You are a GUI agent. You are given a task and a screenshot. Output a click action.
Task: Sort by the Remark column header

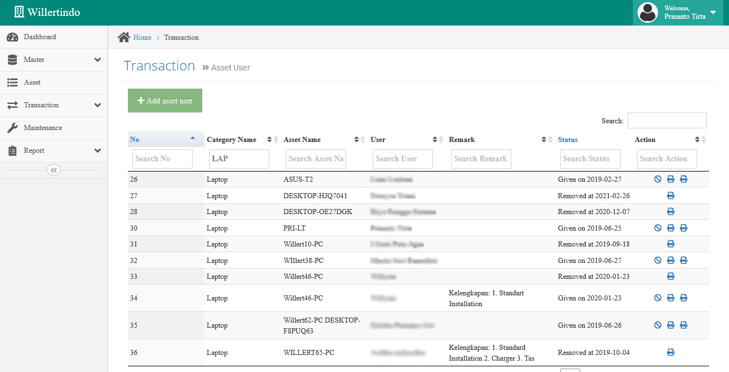pos(501,140)
